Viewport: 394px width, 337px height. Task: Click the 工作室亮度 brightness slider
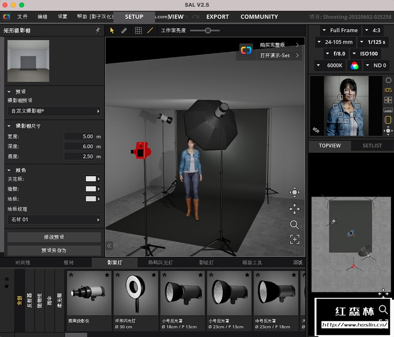pos(207,30)
